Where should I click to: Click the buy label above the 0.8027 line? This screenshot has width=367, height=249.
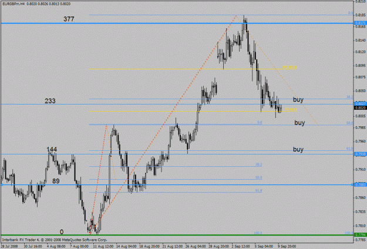[x=298, y=99]
